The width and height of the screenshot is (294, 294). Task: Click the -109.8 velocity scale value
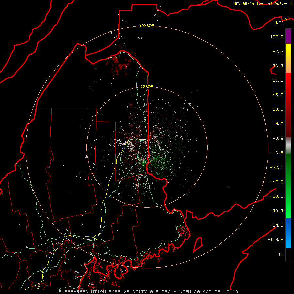coord(275,240)
